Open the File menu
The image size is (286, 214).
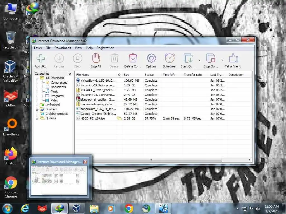(x=48, y=48)
